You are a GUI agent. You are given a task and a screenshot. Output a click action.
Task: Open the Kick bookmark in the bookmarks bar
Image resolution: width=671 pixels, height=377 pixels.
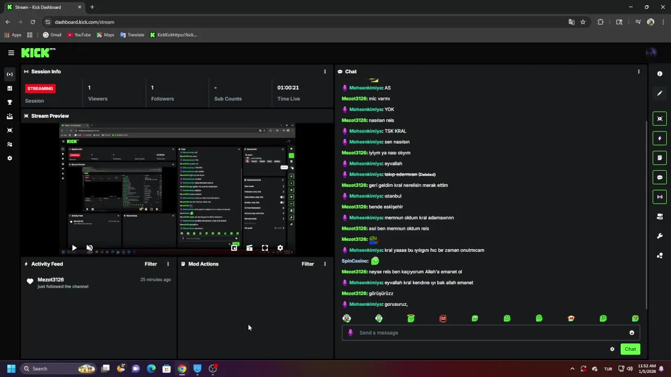click(x=174, y=35)
